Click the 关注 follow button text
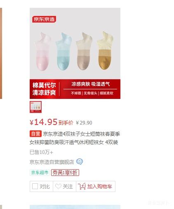 (68, 187)
